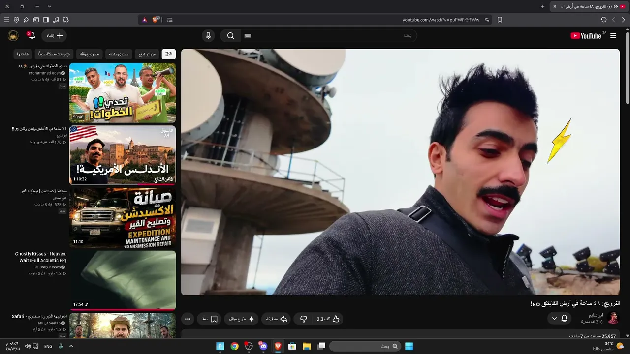Open the channel avatar under the video
This screenshot has height=354, width=630.
pos(613,318)
